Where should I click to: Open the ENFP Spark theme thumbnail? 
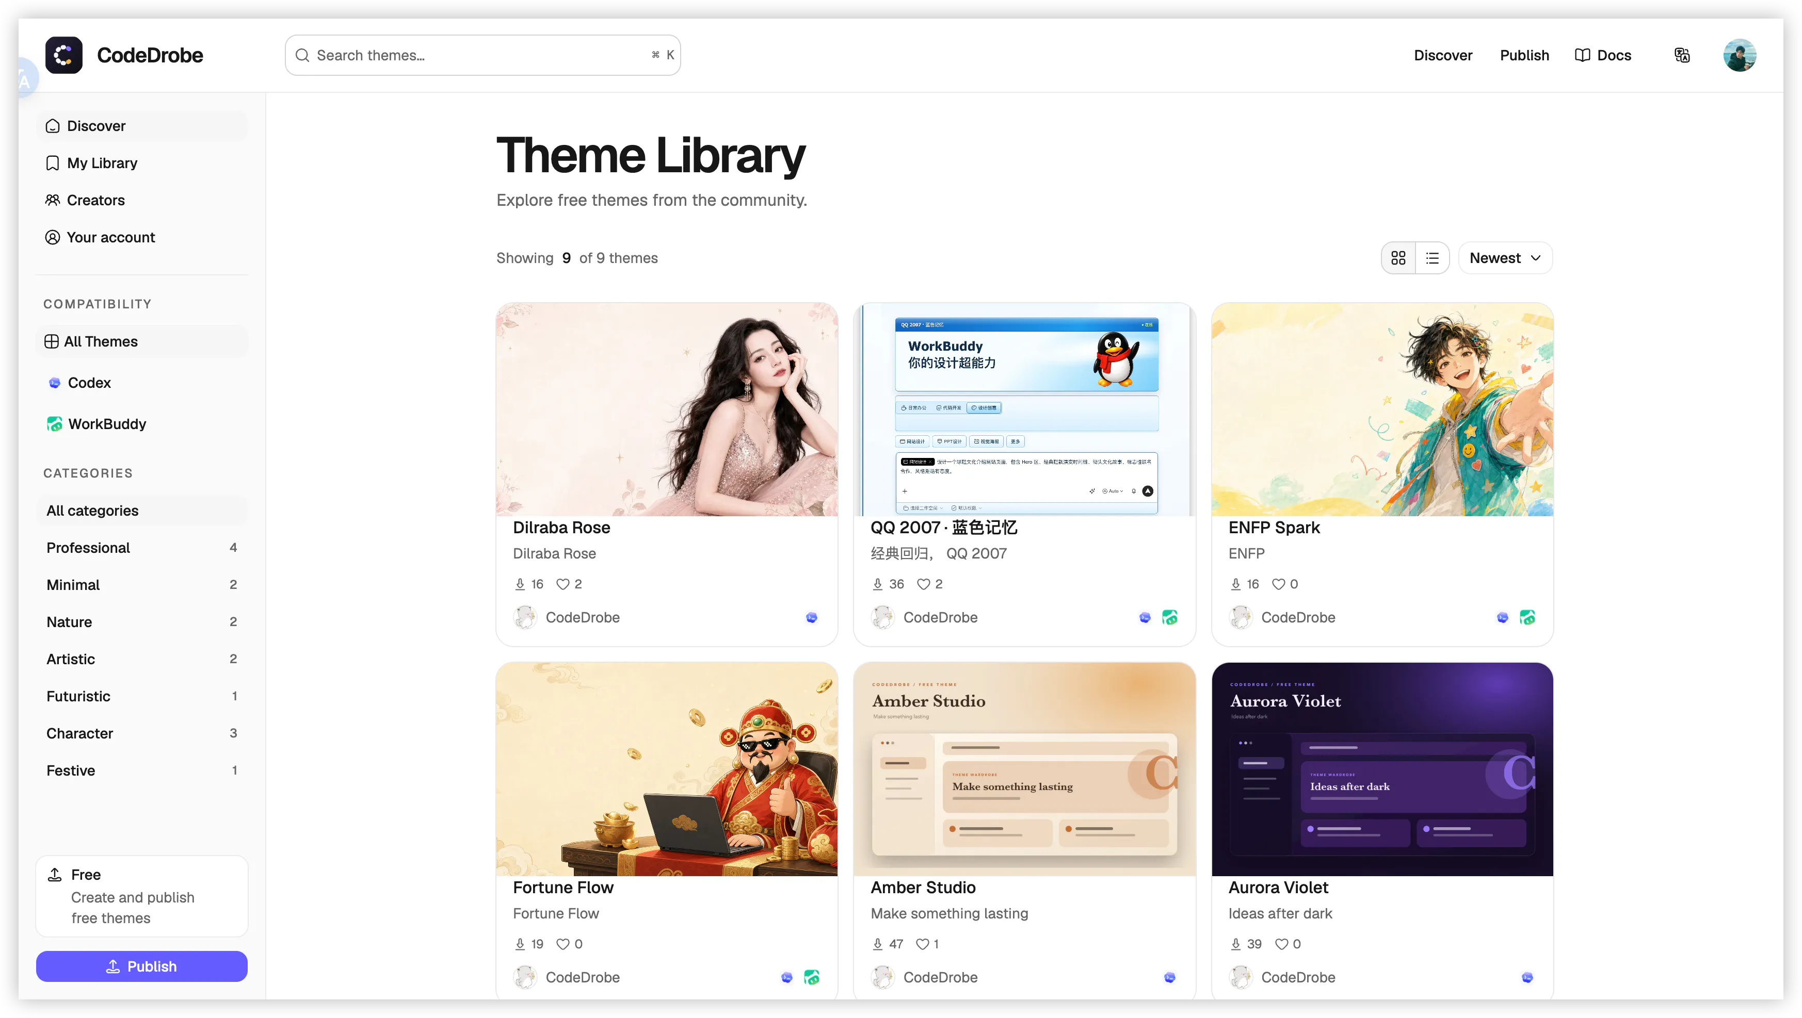[x=1381, y=409]
